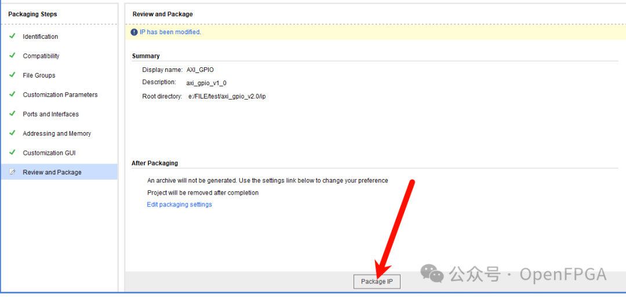The height and width of the screenshot is (299, 626).
Task: Click the 'Root directory:' label
Action: 162,97
